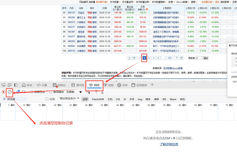Open the 东方财富Choice数据 source link
The height and width of the screenshot is (155, 237).
click(x=173, y=68)
